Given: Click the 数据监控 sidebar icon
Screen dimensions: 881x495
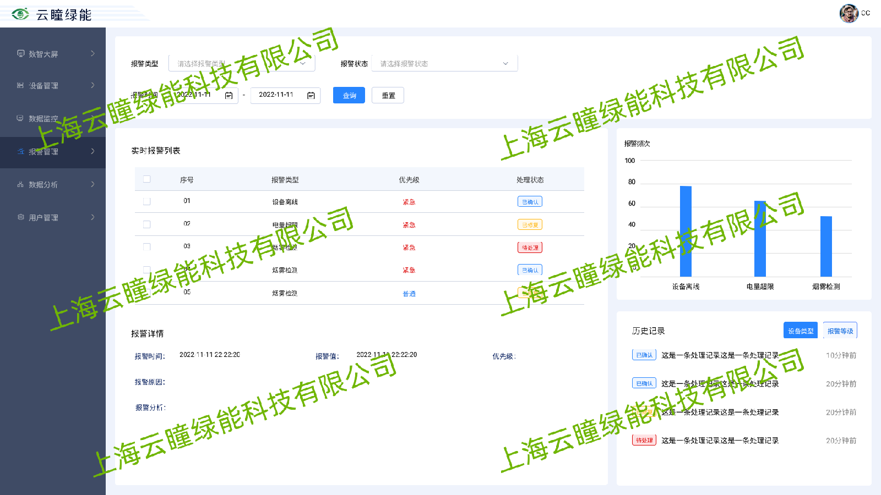Looking at the screenshot, I should click(x=20, y=118).
